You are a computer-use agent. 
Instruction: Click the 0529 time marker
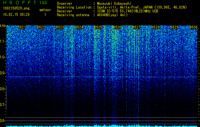[x=175, y=27]
